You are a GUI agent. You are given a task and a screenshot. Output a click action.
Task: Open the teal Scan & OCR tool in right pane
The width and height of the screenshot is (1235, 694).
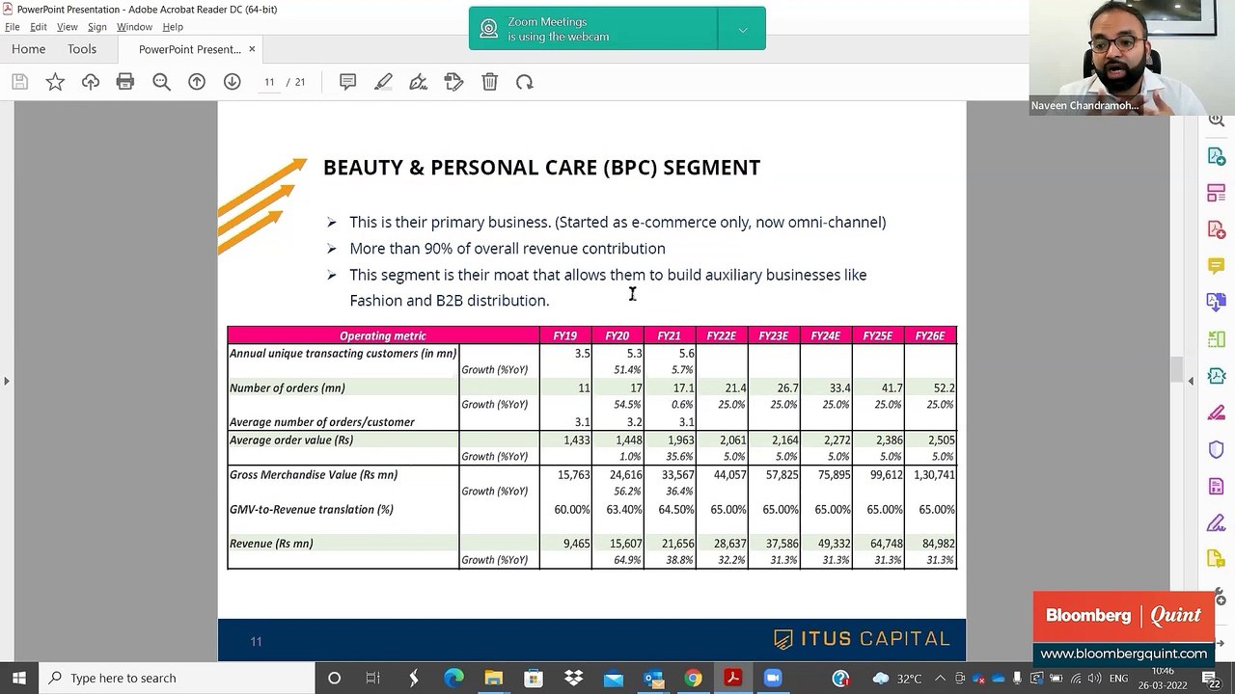(x=1216, y=376)
